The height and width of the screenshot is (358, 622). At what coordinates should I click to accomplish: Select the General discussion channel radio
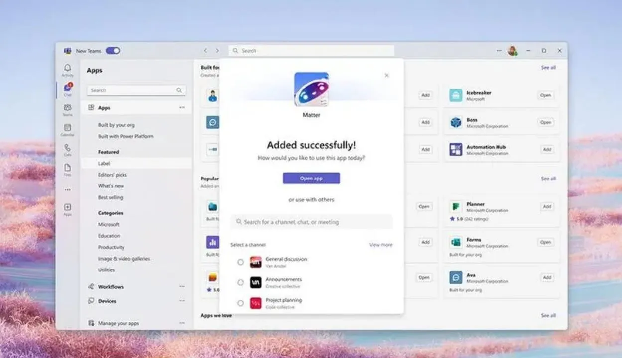point(241,262)
